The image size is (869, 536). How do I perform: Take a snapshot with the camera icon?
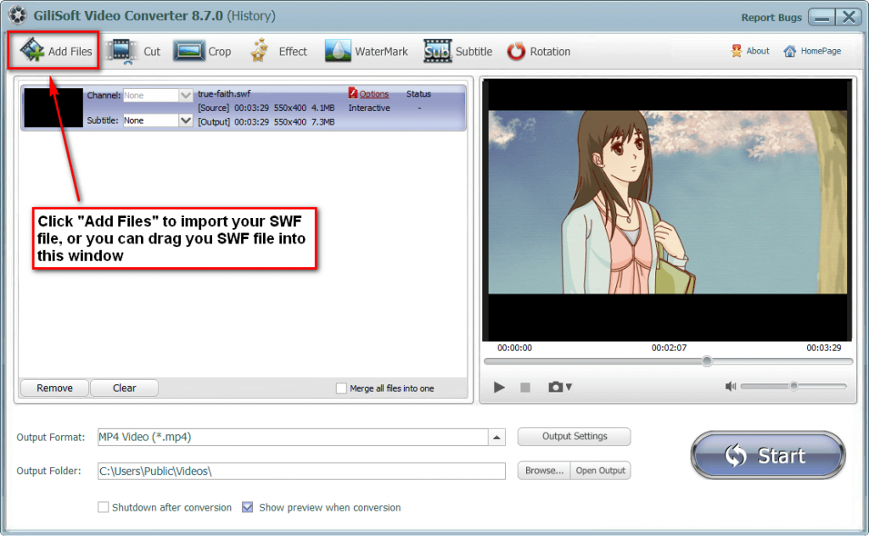point(555,387)
